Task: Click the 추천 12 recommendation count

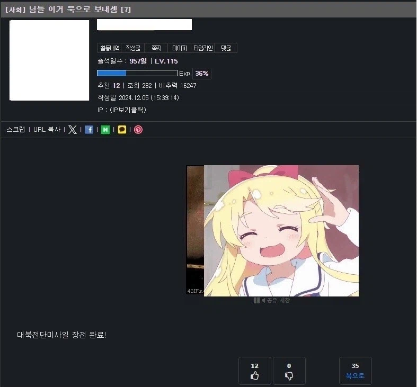Action: (x=109, y=86)
